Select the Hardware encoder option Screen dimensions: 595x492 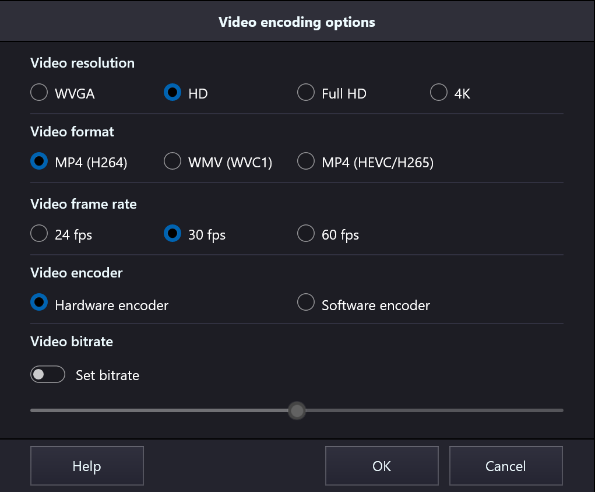pos(39,303)
